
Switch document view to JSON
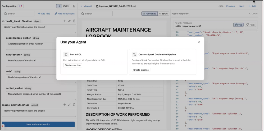pos(163,13)
